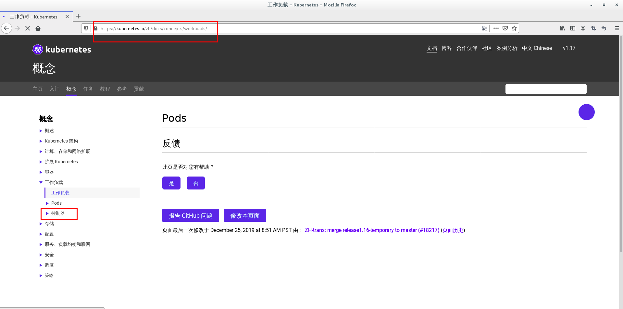Click the 是 feedback button

point(171,183)
